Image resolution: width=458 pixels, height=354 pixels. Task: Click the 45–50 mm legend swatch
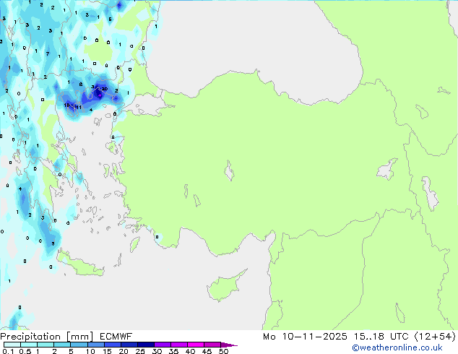coord(212,345)
